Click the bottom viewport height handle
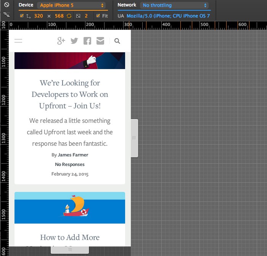Image resolution: width=267 pixels, height=256 pixels. [70, 250]
